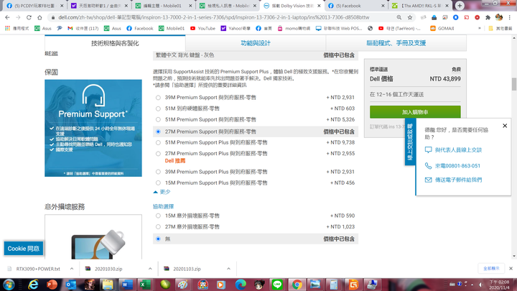This screenshot has height=291, width=517.
Task: Select 39M Premium Support Plus option
Action: (158, 172)
